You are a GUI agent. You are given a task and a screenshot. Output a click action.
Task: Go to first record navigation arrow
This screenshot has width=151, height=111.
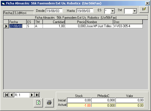(6, 95)
